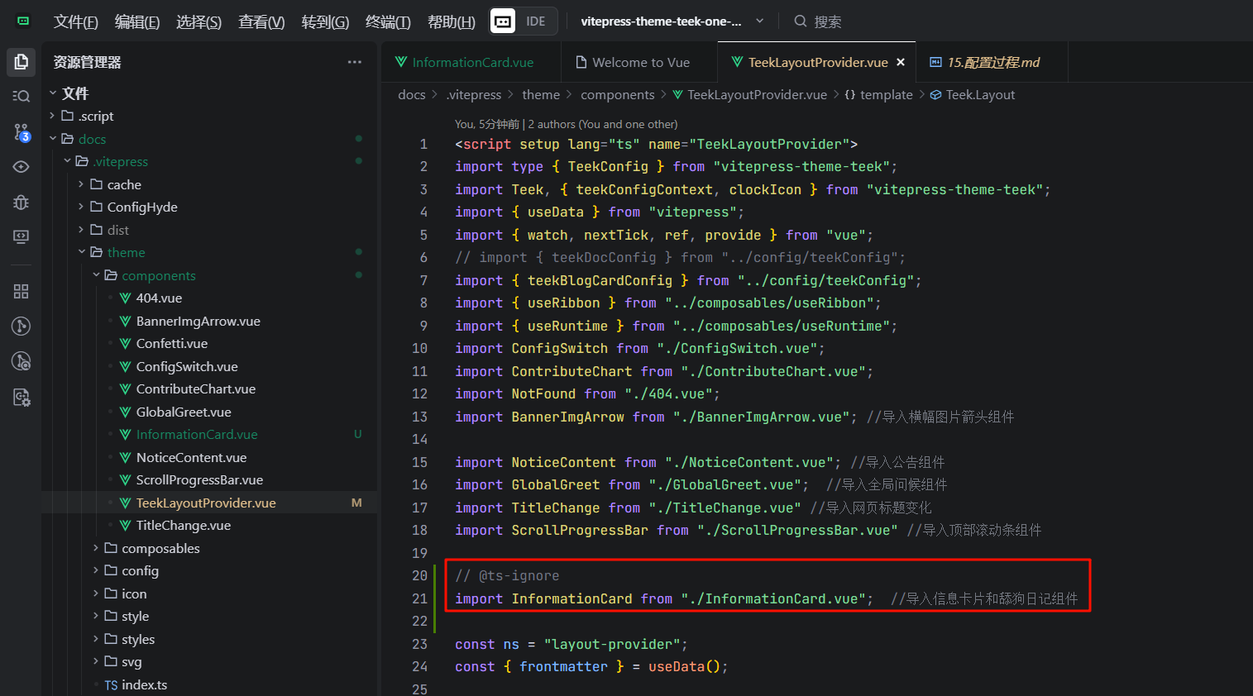This screenshot has height=696, width=1253.
Task: Open the Run and Debug bug icon
Action: click(x=22, y=202)
